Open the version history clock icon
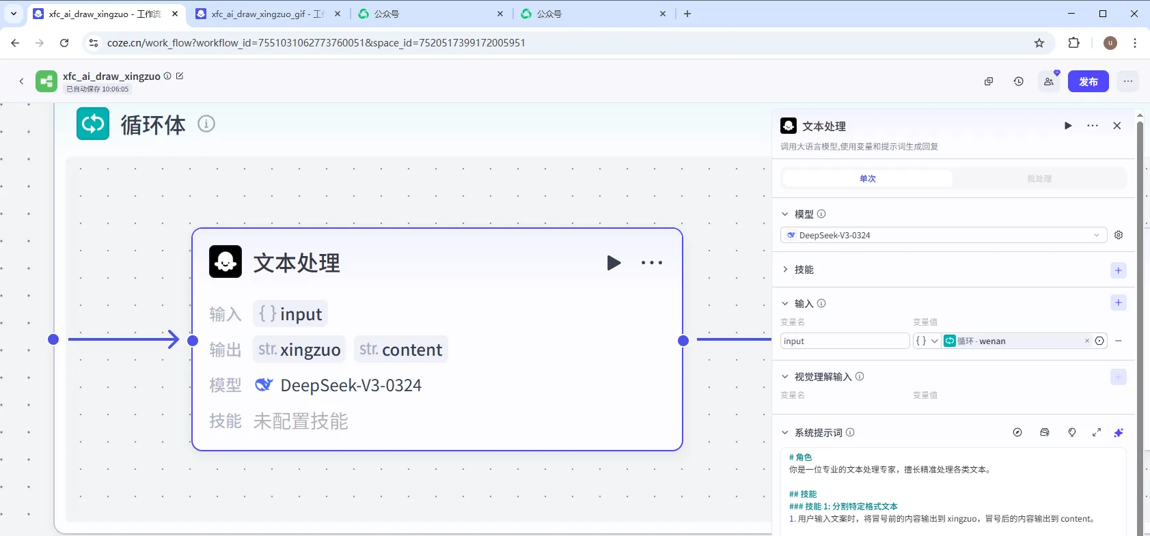The height and width of the screenshot is (536, 1150). tap(1018, 81)
